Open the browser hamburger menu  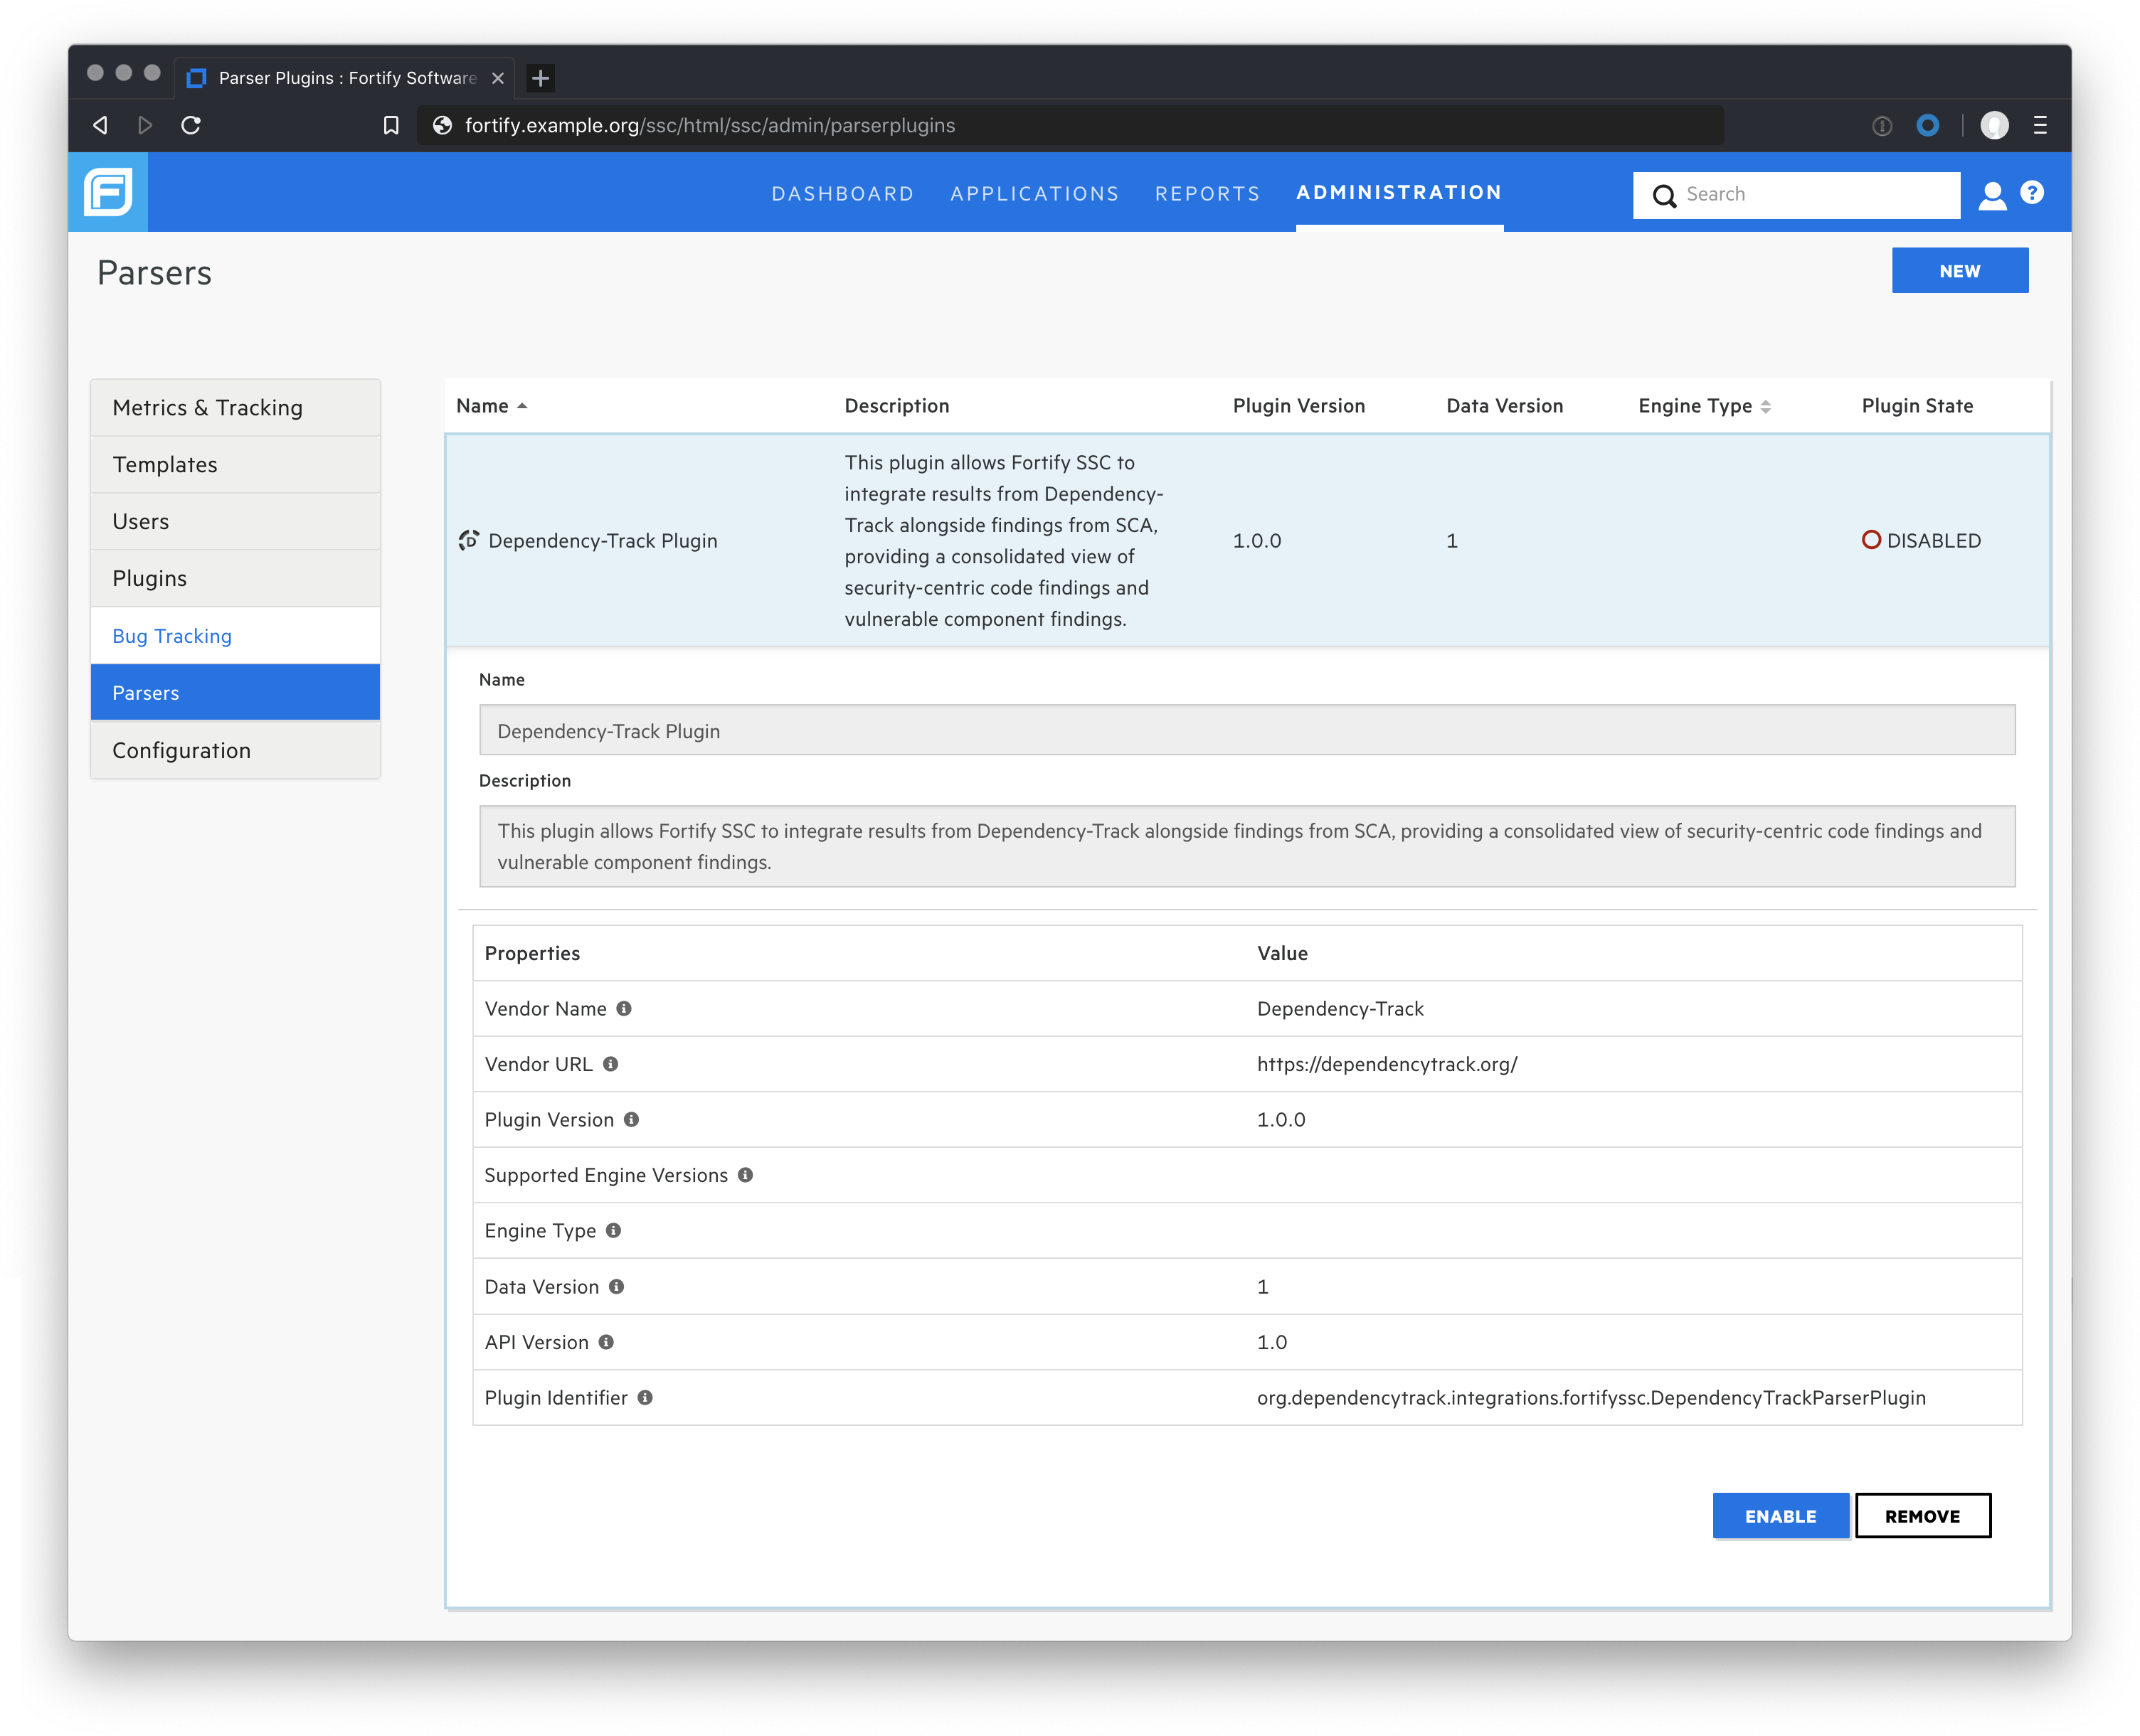[x=2039, y=125]
